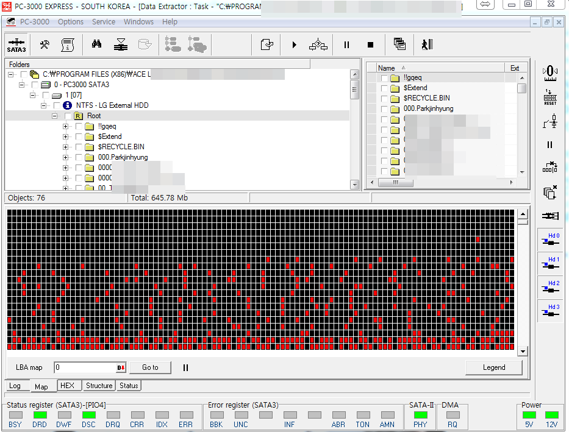Viewport: 569px width, 432px height.
Task: Tick the checkbox next to Root
Action: [68, 116]
